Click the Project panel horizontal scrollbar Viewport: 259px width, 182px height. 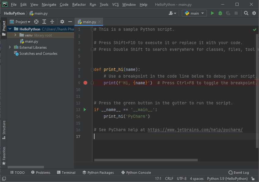[x=26, y=167]
